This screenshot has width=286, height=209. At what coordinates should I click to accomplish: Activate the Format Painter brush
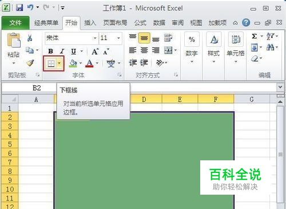[x=30, y=63]
